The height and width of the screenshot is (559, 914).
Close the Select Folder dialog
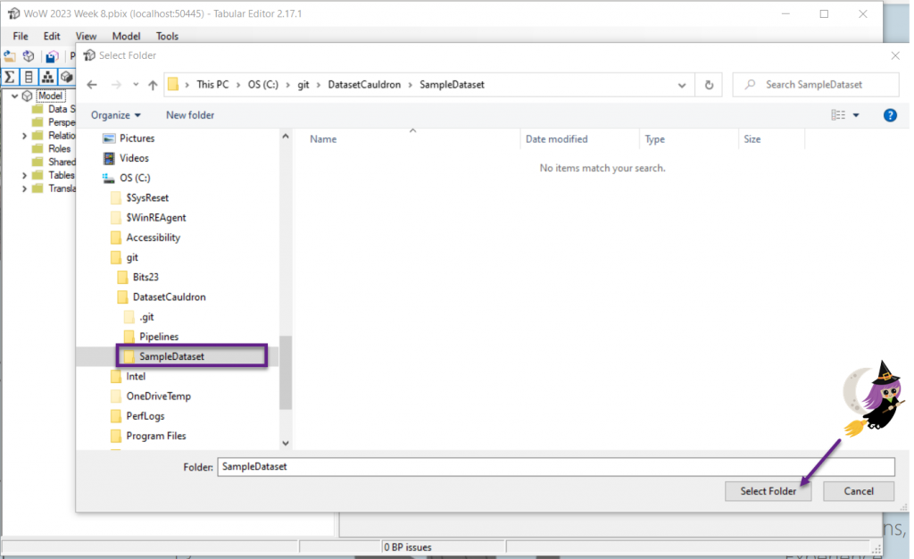[x=895, y=55]
